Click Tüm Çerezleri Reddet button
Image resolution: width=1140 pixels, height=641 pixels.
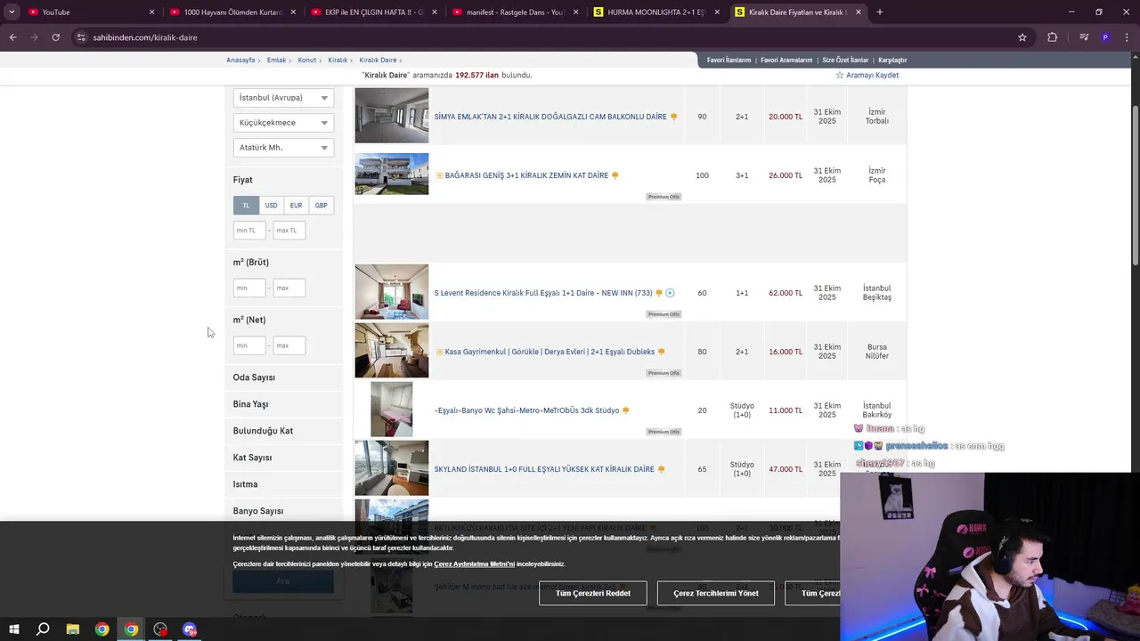click(593, 593)
